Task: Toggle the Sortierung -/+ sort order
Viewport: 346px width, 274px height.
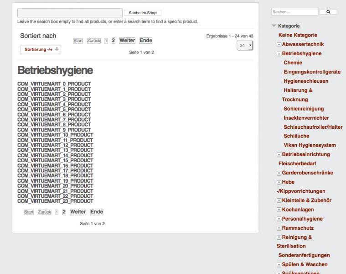Action: point(41,49)
